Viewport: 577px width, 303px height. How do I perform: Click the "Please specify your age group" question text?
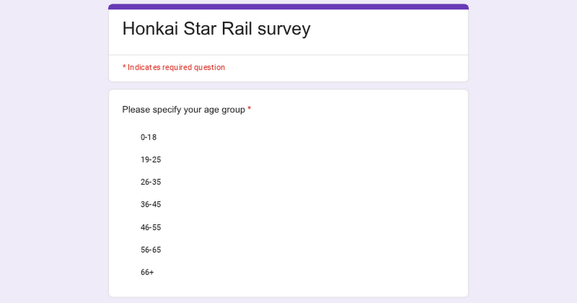point(183,110)
